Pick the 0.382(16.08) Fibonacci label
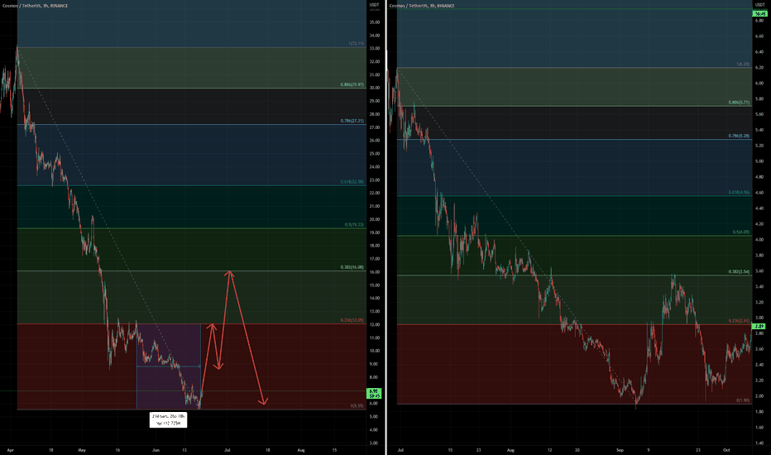 (x=352, y=267)
